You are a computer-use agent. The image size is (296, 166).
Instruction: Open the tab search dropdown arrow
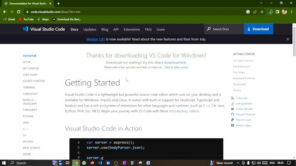[261, 3]
